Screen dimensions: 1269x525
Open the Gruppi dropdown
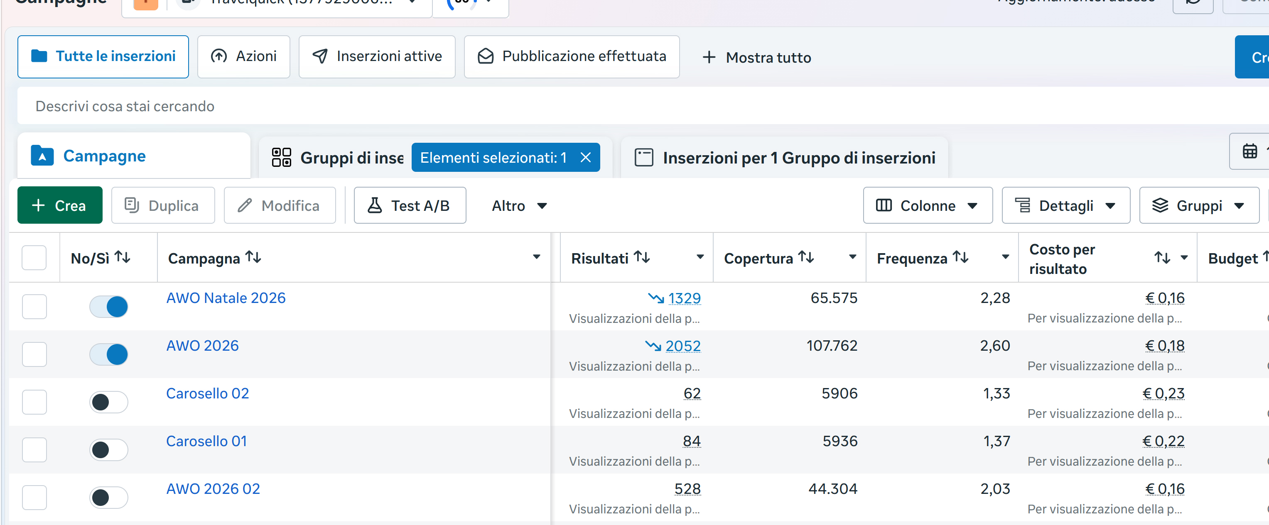pos(1199,205)
